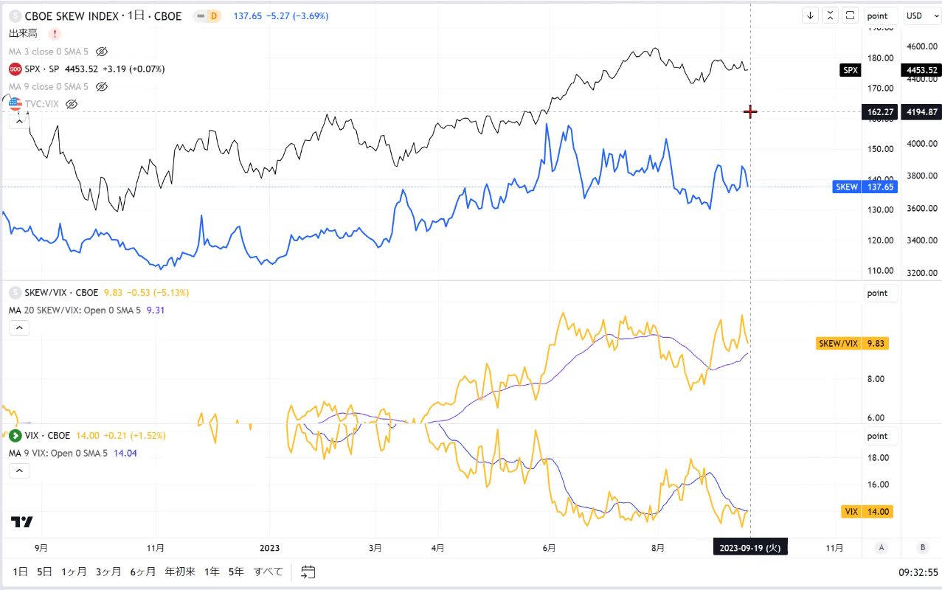Click the MA 9 close 0 SMA 5 label
Screen dimensions: 942x590
pyautogui.click(x=49, y=86)
